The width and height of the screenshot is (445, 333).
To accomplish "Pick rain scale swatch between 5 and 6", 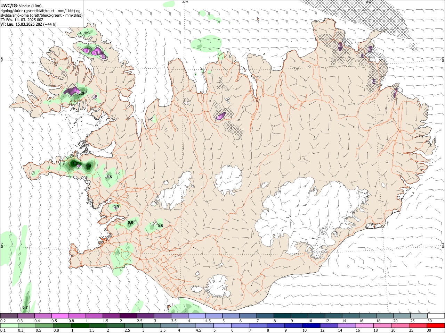I will coord(222,326).
